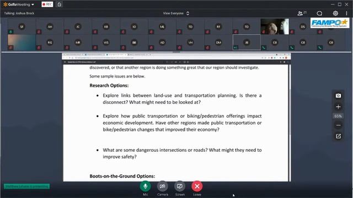Select the VH participant tile

[190, 42]
